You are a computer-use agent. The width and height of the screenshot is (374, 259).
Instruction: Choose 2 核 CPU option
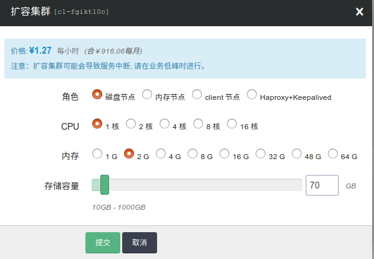click(x=131, y=124)
